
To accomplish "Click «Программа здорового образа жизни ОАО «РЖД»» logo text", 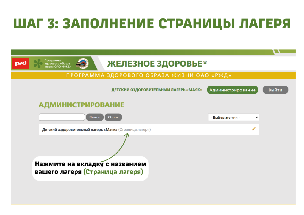I will pyautogui.click(x=58, y=64).
